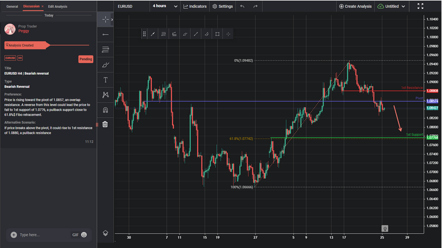Close the Discussion tab with its x
Image resolution: width=442 pixels, height=248 pixels.
(x=42, y=6)
